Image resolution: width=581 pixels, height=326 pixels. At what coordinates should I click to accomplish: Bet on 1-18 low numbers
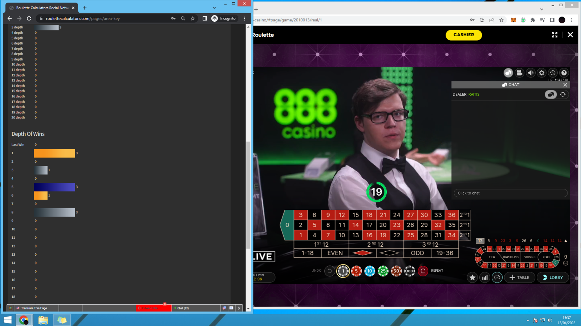pos(308,253)
